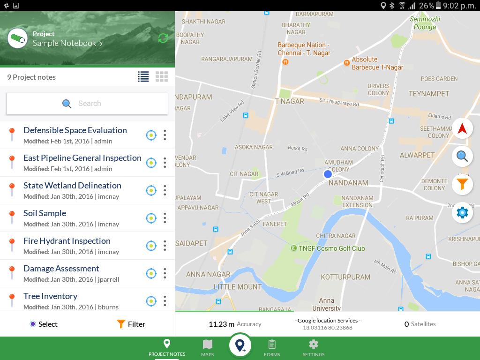Locate State Wetland Delineation on map
The height and width of the screenshot is (360, 480).
pyautogui.click(x=151, y=190)
